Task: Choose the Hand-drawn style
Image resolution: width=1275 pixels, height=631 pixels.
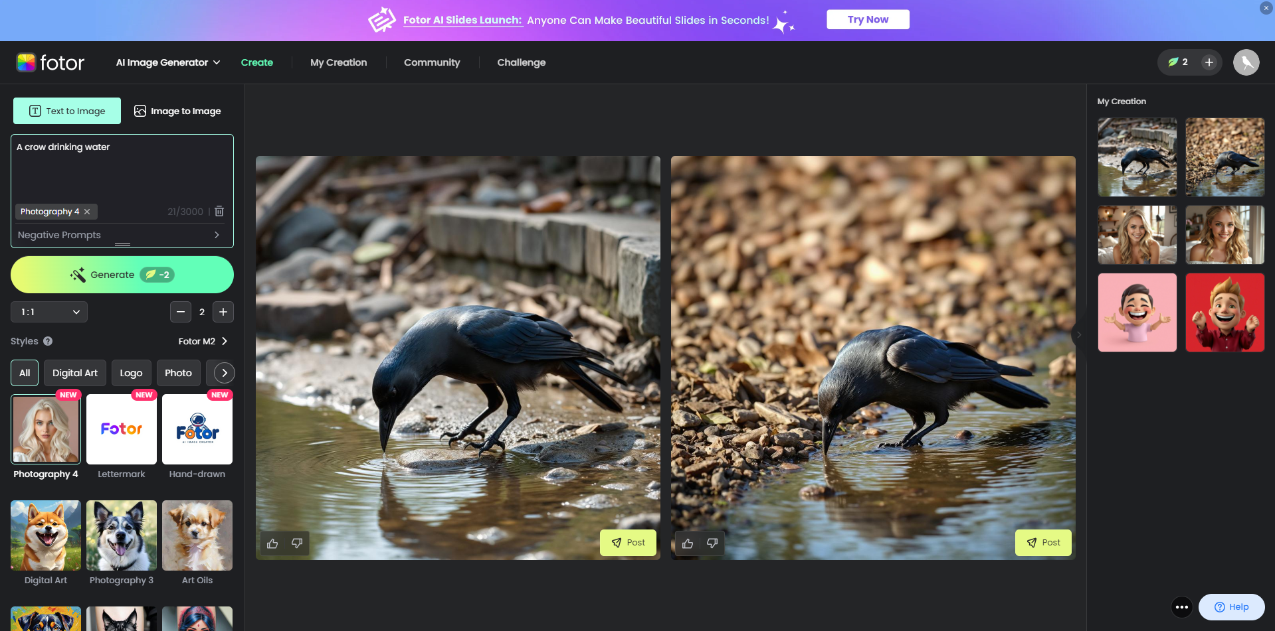Action: pos(197,429)
